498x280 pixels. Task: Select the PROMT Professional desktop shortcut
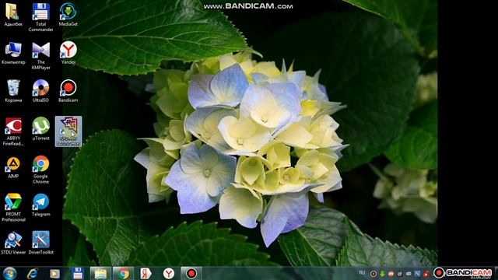coord(13,208)
